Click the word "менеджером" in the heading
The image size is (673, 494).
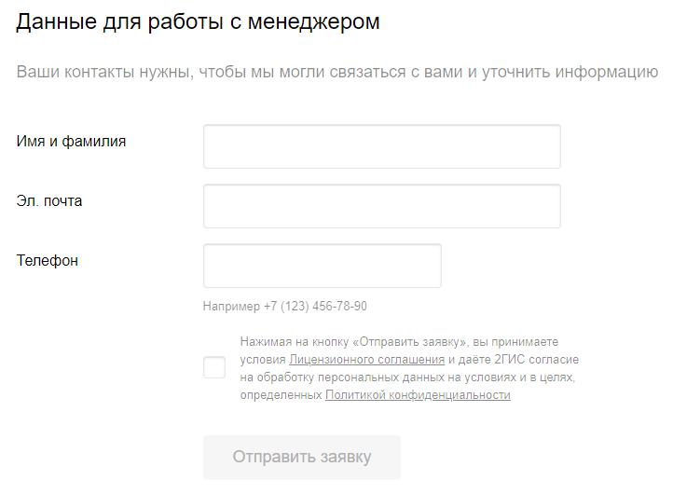pyautogui.click(x=323, y=22)
